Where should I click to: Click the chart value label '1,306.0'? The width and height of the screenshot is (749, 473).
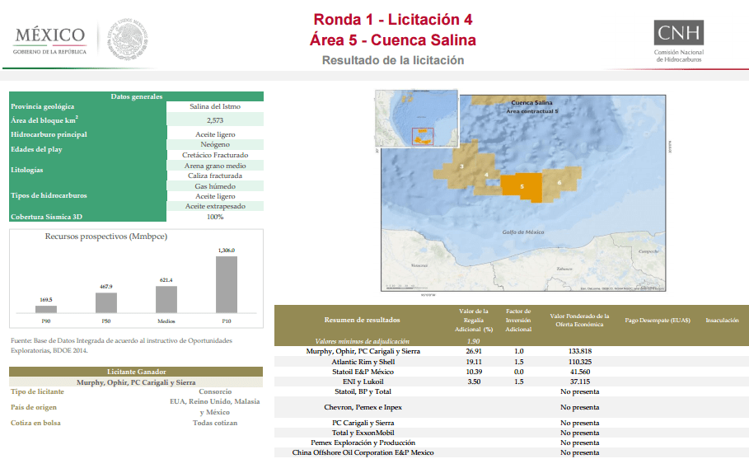click(227, 251)
